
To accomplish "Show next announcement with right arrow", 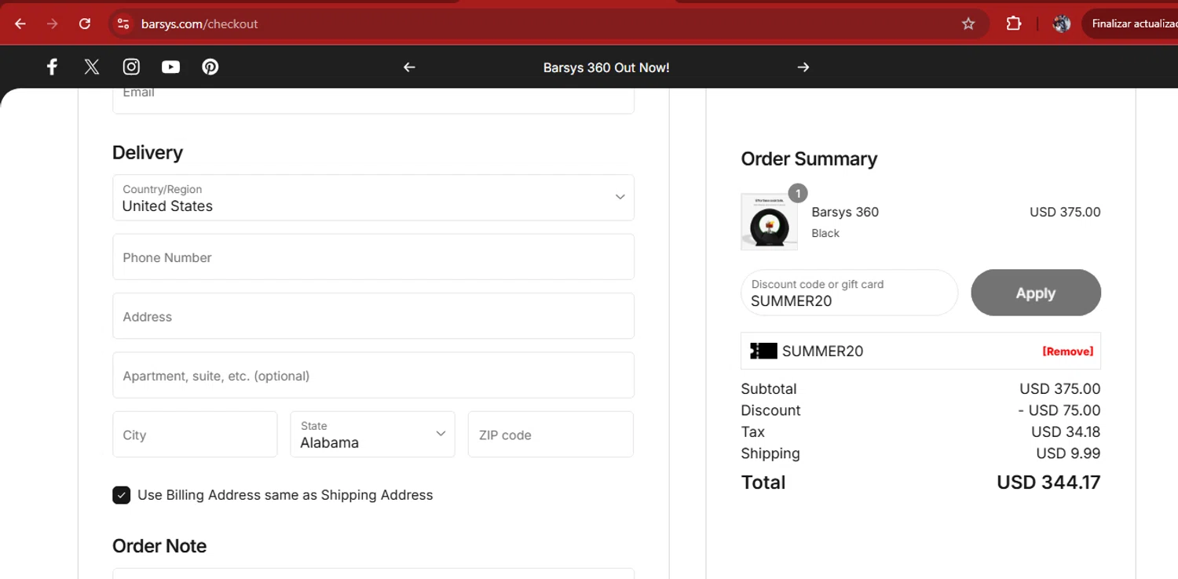I will point(803,67).
